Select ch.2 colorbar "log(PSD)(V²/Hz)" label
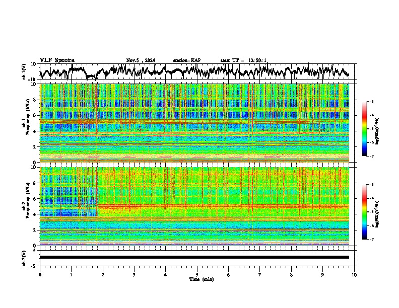Image resolution: width=399 pixels, height=308 pixels. (377, 214)
